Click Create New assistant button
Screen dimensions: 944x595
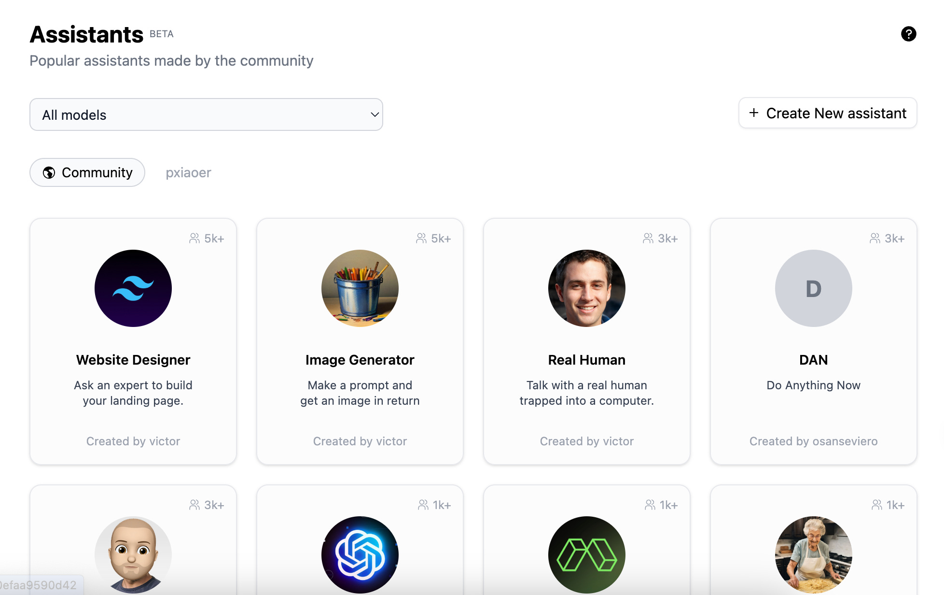click(x=828, y=113)
